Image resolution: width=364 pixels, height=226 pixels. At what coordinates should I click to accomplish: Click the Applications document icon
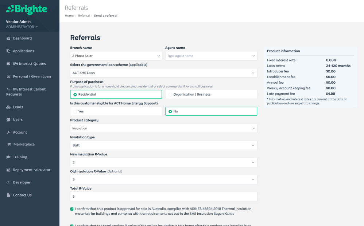[8, 51]
